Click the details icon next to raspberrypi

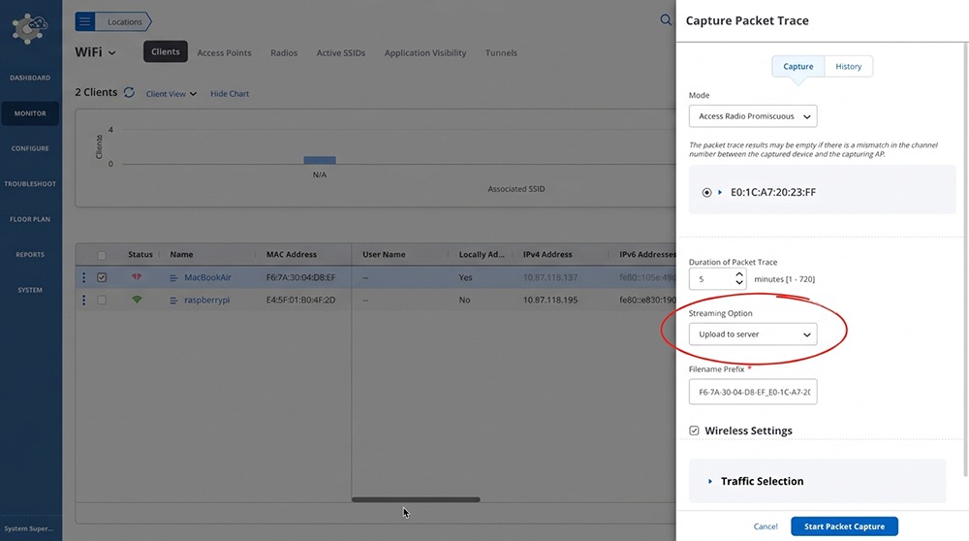173,301
